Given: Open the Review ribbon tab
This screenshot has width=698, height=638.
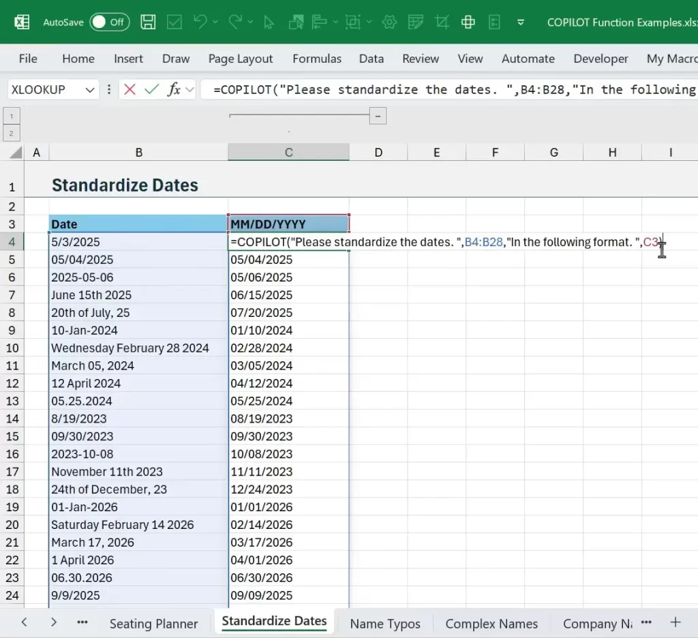Looking at the screenshot, I should [x=421, y=59].
